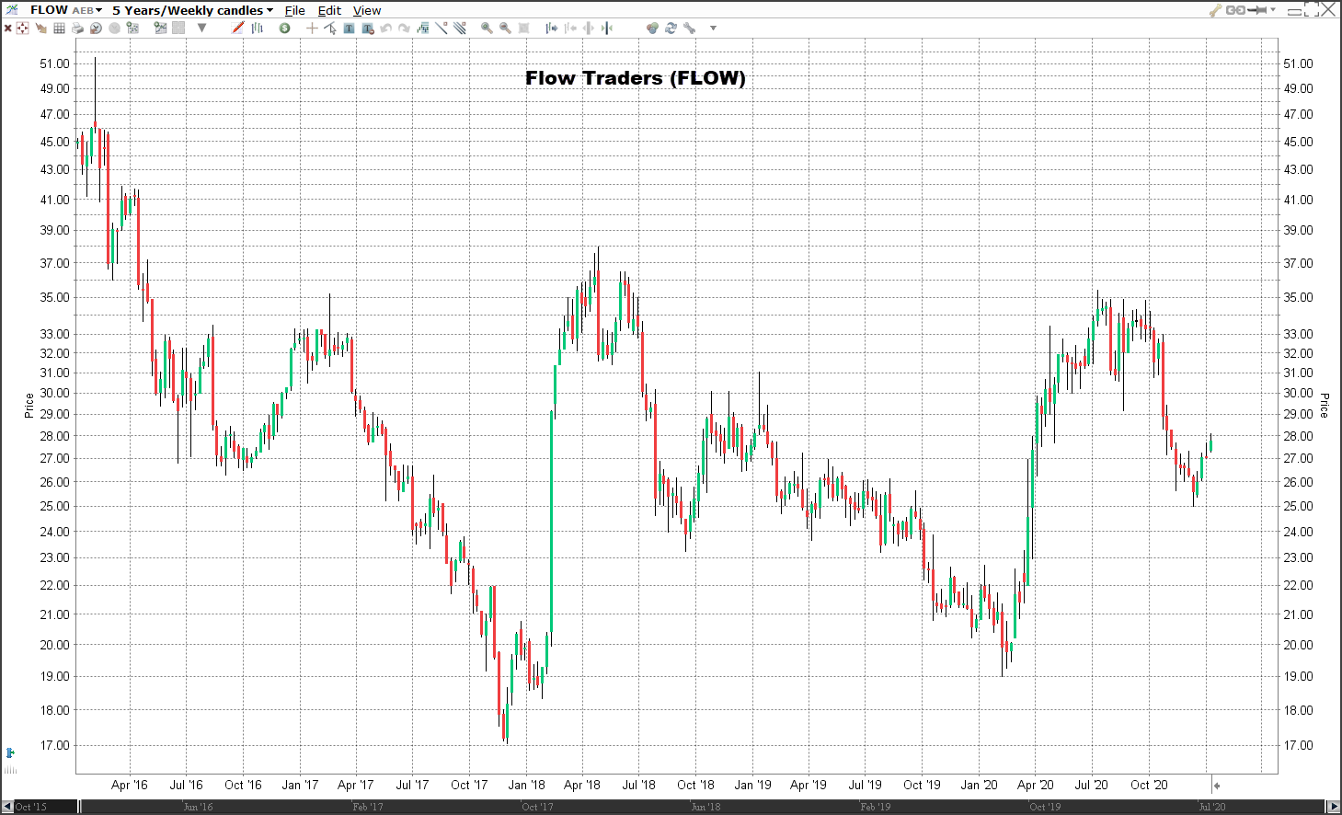Select the parallel lines channel tool
This screenshot has height=815, width=1342.
[x=459, y=28]
